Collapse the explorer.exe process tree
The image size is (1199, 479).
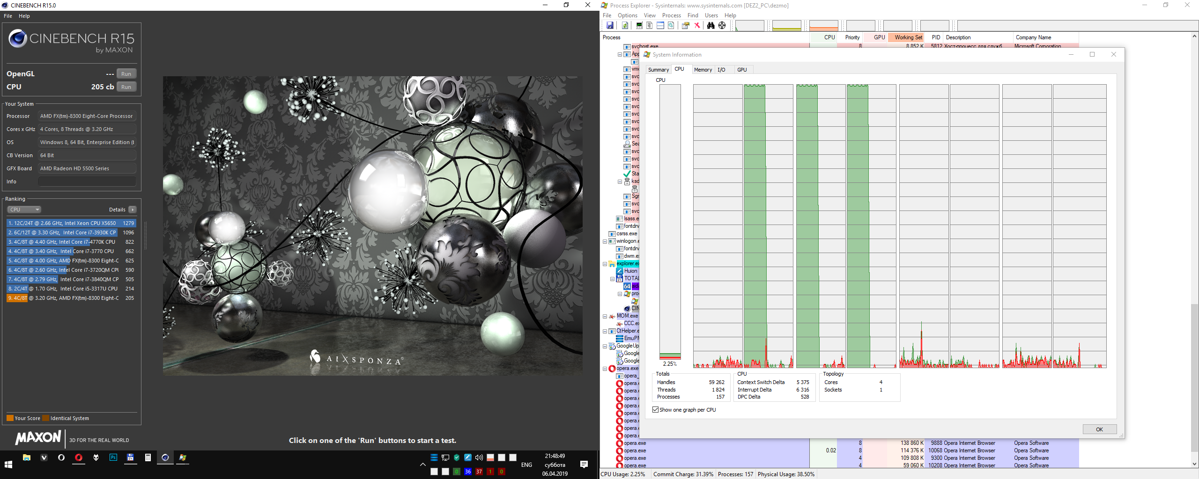(x=605, y=264)
